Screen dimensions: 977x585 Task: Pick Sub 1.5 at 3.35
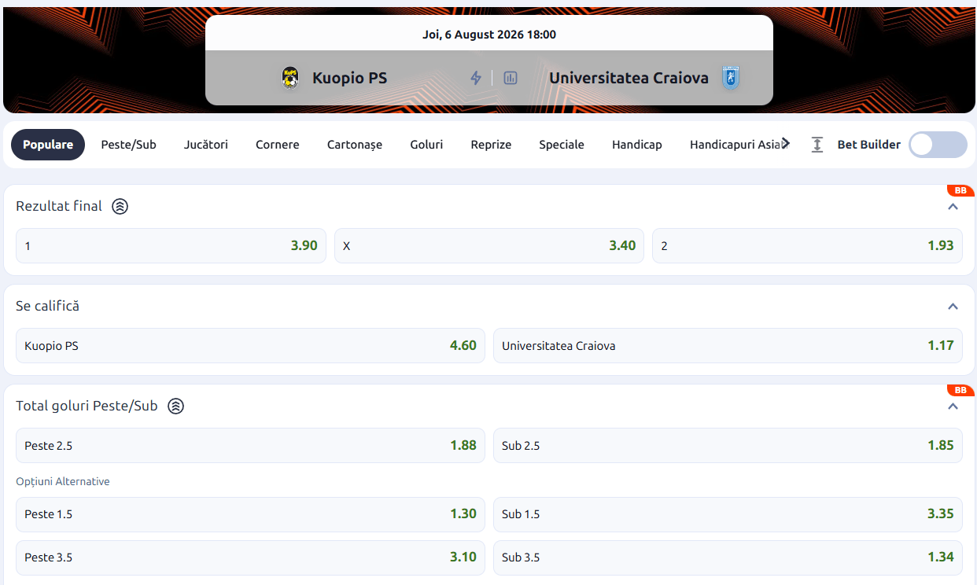(x=728, y=514)
